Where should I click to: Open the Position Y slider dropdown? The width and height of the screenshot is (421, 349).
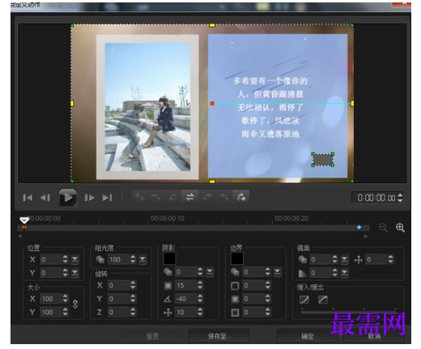[74, 273]
